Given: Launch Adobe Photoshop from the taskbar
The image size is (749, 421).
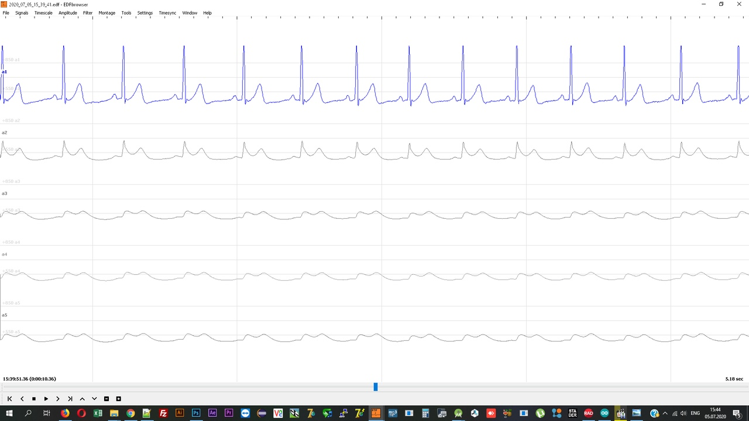Looking at the screenshot, I should pyautogui.click(x=196, y=413).
